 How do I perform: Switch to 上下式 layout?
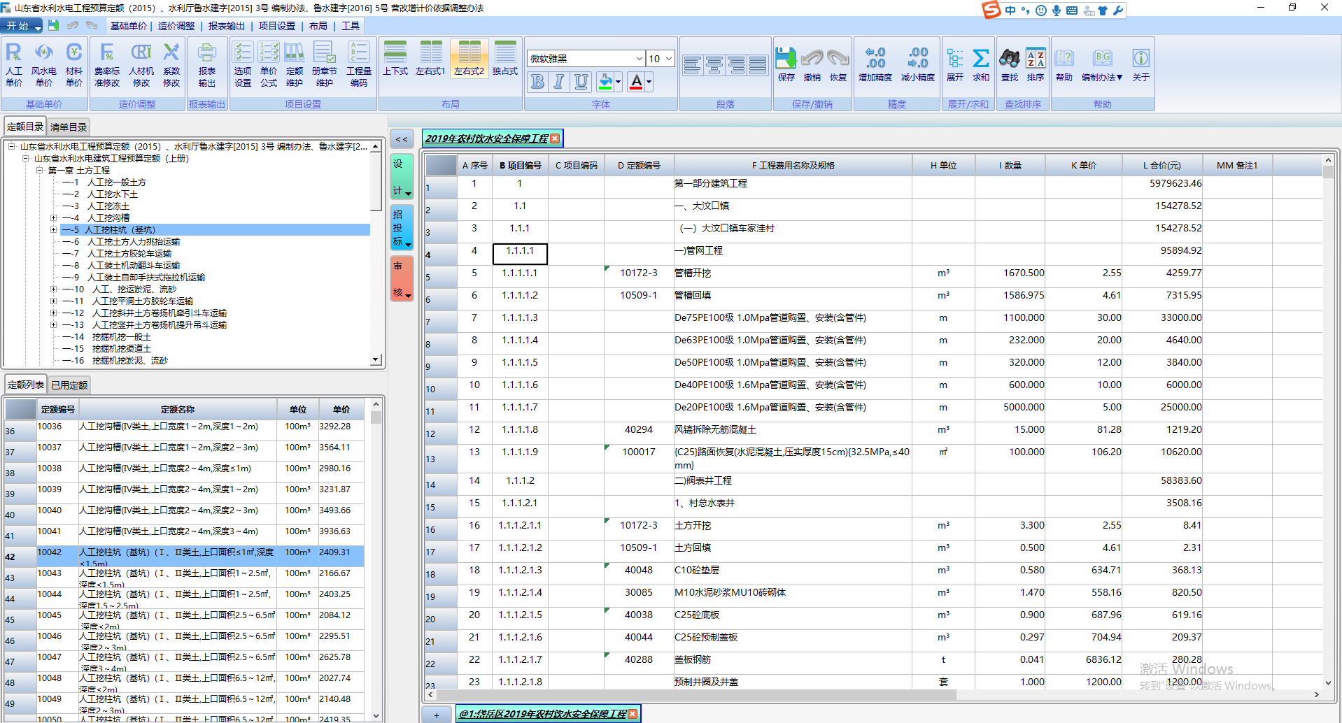coord(395,59)
